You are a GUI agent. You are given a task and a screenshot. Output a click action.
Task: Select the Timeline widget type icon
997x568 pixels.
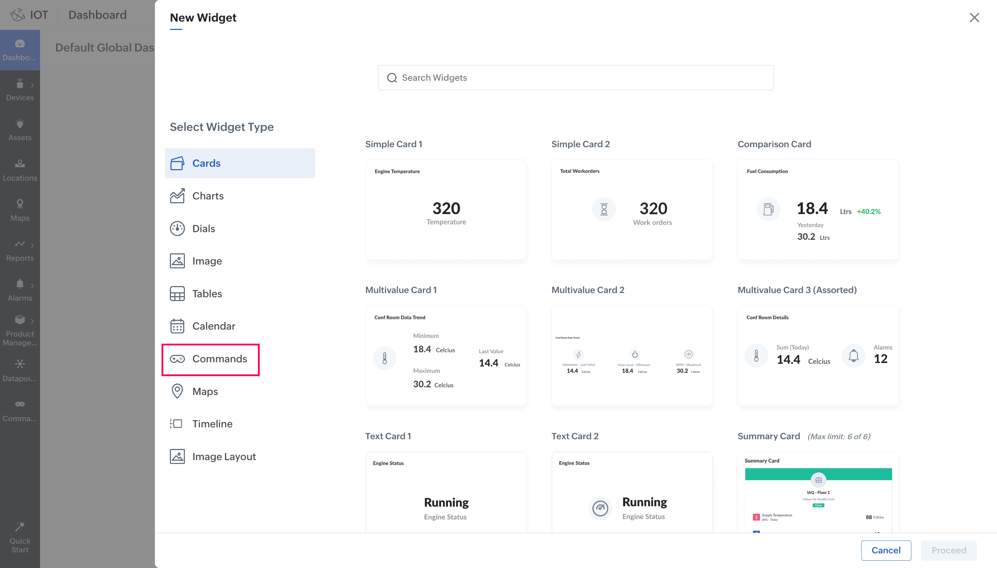(x=176, y=424)
